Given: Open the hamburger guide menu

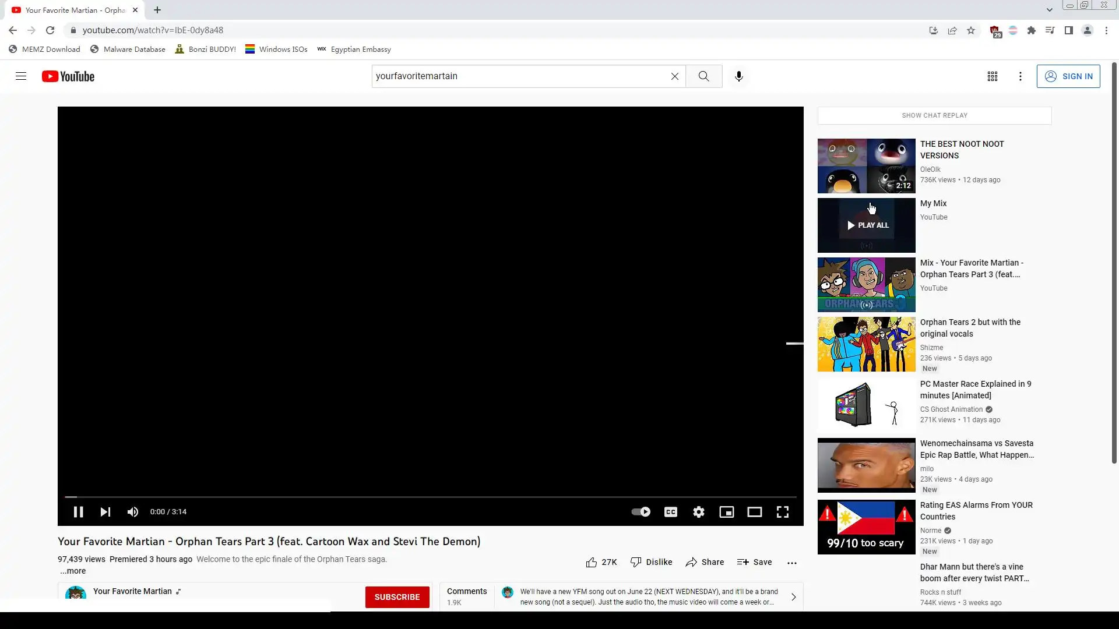Looking at the screenshot, I should click(x=21, y=76).
